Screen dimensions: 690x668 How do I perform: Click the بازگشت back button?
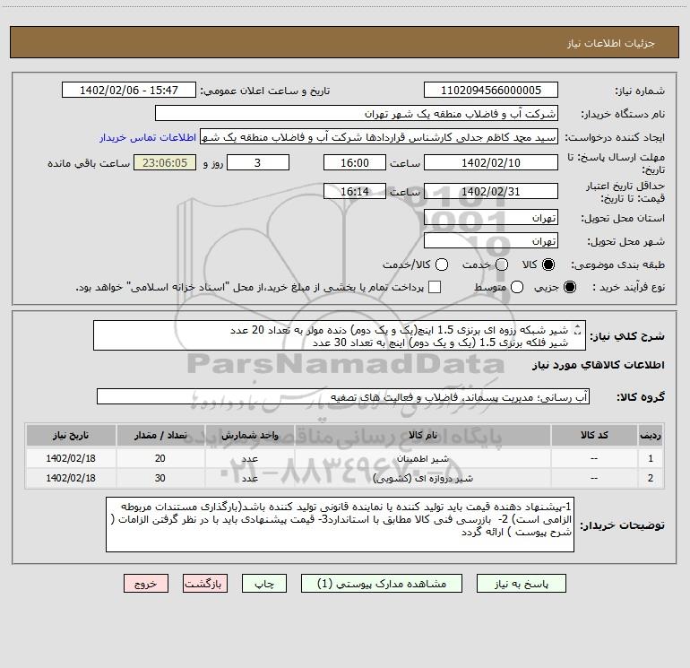pos(205,584)
